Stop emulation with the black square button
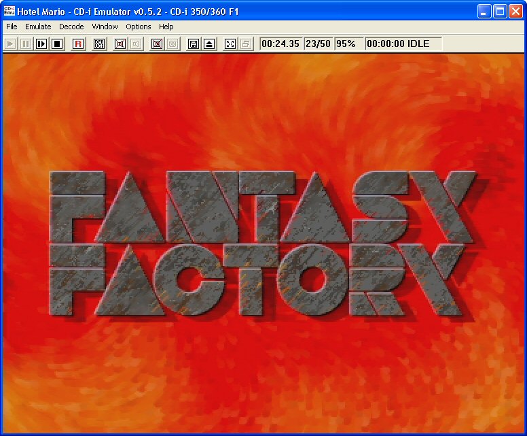The width and height of the screenshot is (527, 436). point(57,44)
